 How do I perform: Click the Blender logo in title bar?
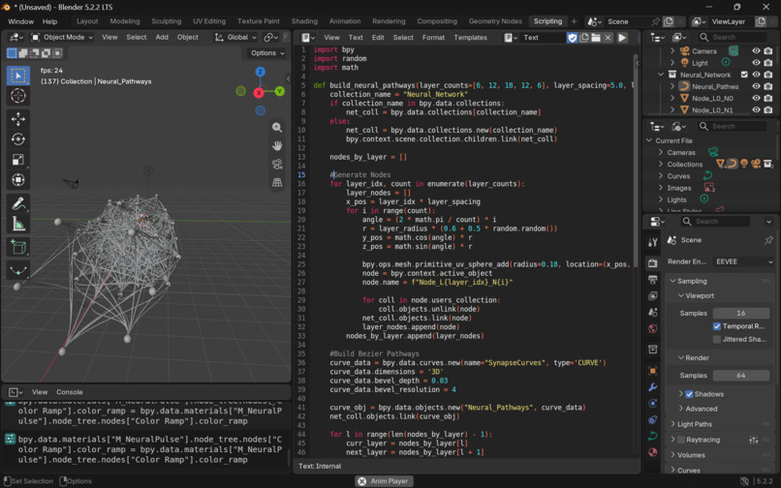[x=6, y=7]
